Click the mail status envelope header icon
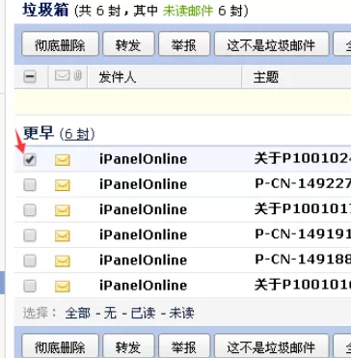The height and width of the screenshot is (358, 351). coord(62,76)
